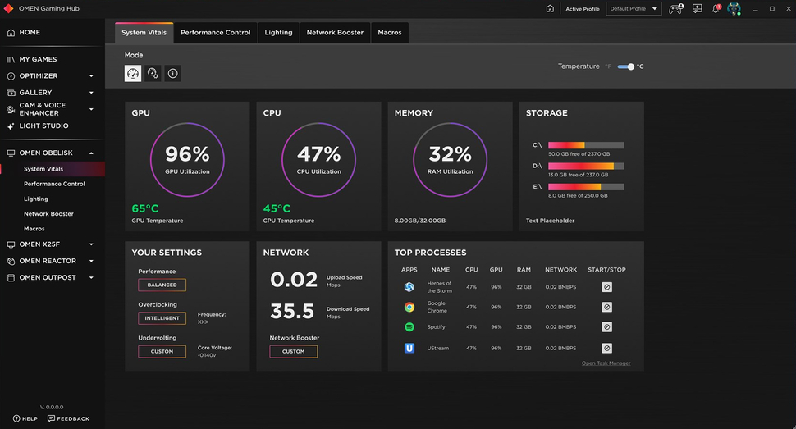Select the gauge mode icon under Mode
This screenshot has height=429, width=796.
132,74
